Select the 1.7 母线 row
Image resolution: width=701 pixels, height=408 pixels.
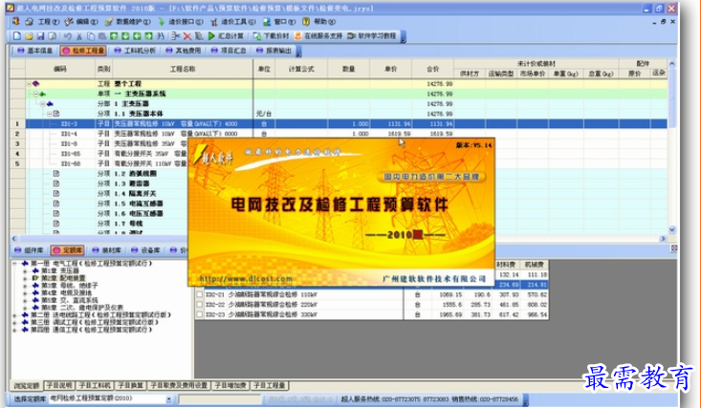(x=128, y=224)
